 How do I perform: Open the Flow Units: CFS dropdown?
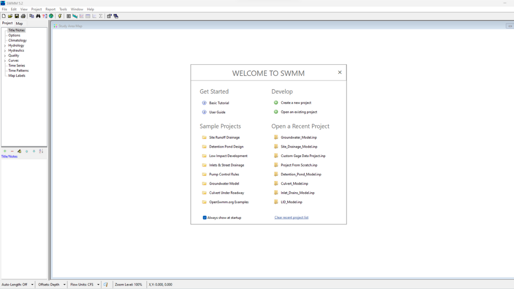tap(98, 284)
